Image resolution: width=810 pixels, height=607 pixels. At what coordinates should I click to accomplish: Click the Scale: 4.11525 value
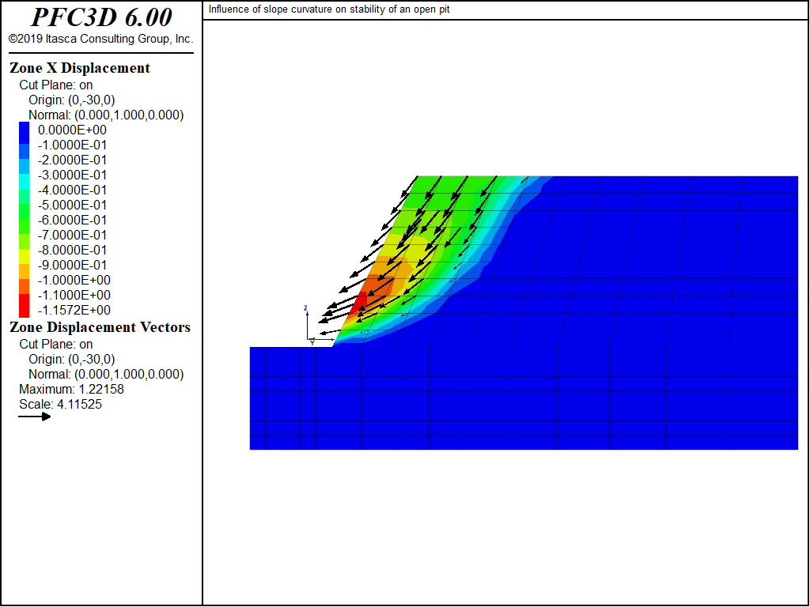tap(60, 404)
